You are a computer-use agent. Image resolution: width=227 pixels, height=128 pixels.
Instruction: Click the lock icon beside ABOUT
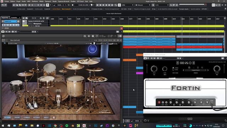(x=54, y=117)
